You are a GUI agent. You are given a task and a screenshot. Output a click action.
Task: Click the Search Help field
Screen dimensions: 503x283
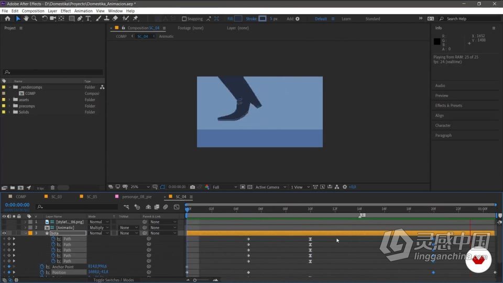(469, 19)
